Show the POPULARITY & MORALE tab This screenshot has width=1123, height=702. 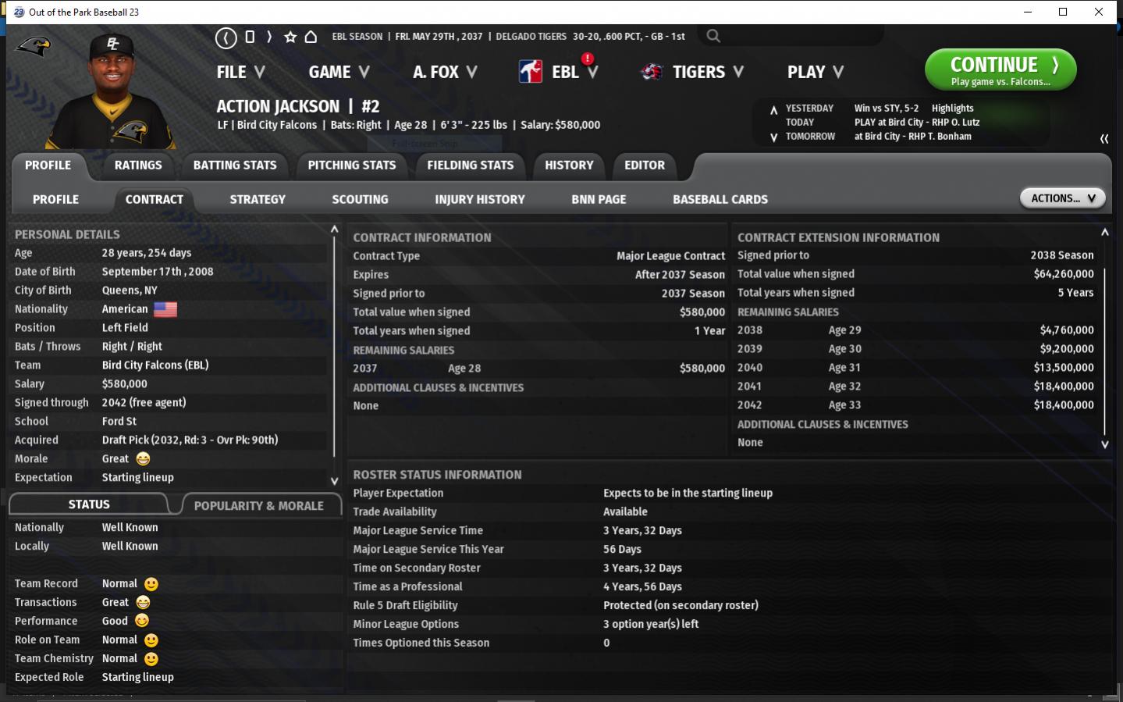pyautogui.click(x=258, y=505)
